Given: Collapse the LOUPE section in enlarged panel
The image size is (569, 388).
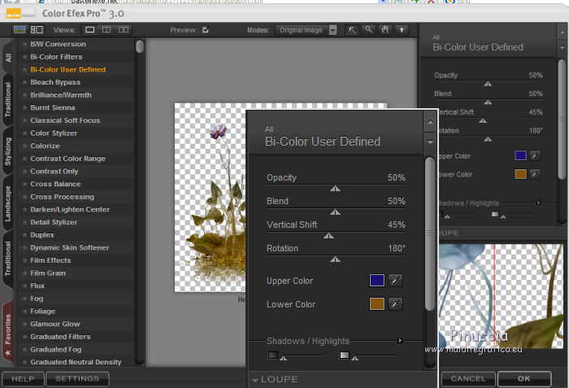Looking at the screenshot, I should 255,380.
